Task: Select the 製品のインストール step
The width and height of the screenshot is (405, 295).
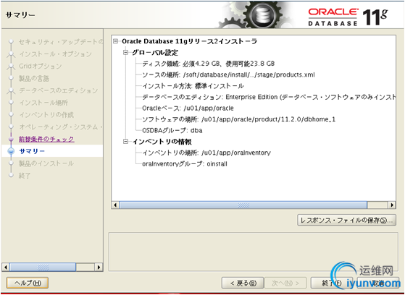Action: point(46,163)
